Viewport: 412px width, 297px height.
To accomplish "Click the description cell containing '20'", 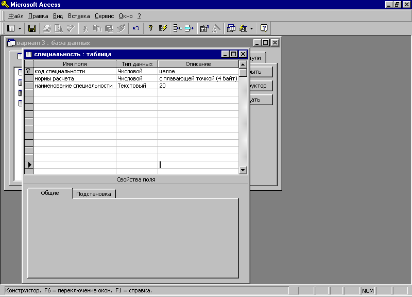I will pyautogui.click(x=198, y=86).
